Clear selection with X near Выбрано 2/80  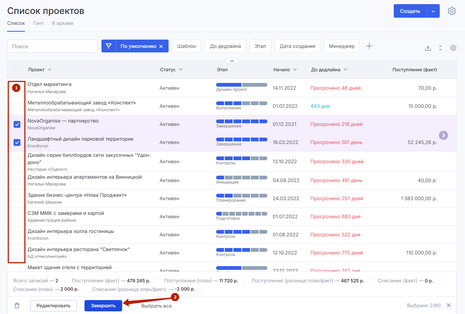[449, 305]
